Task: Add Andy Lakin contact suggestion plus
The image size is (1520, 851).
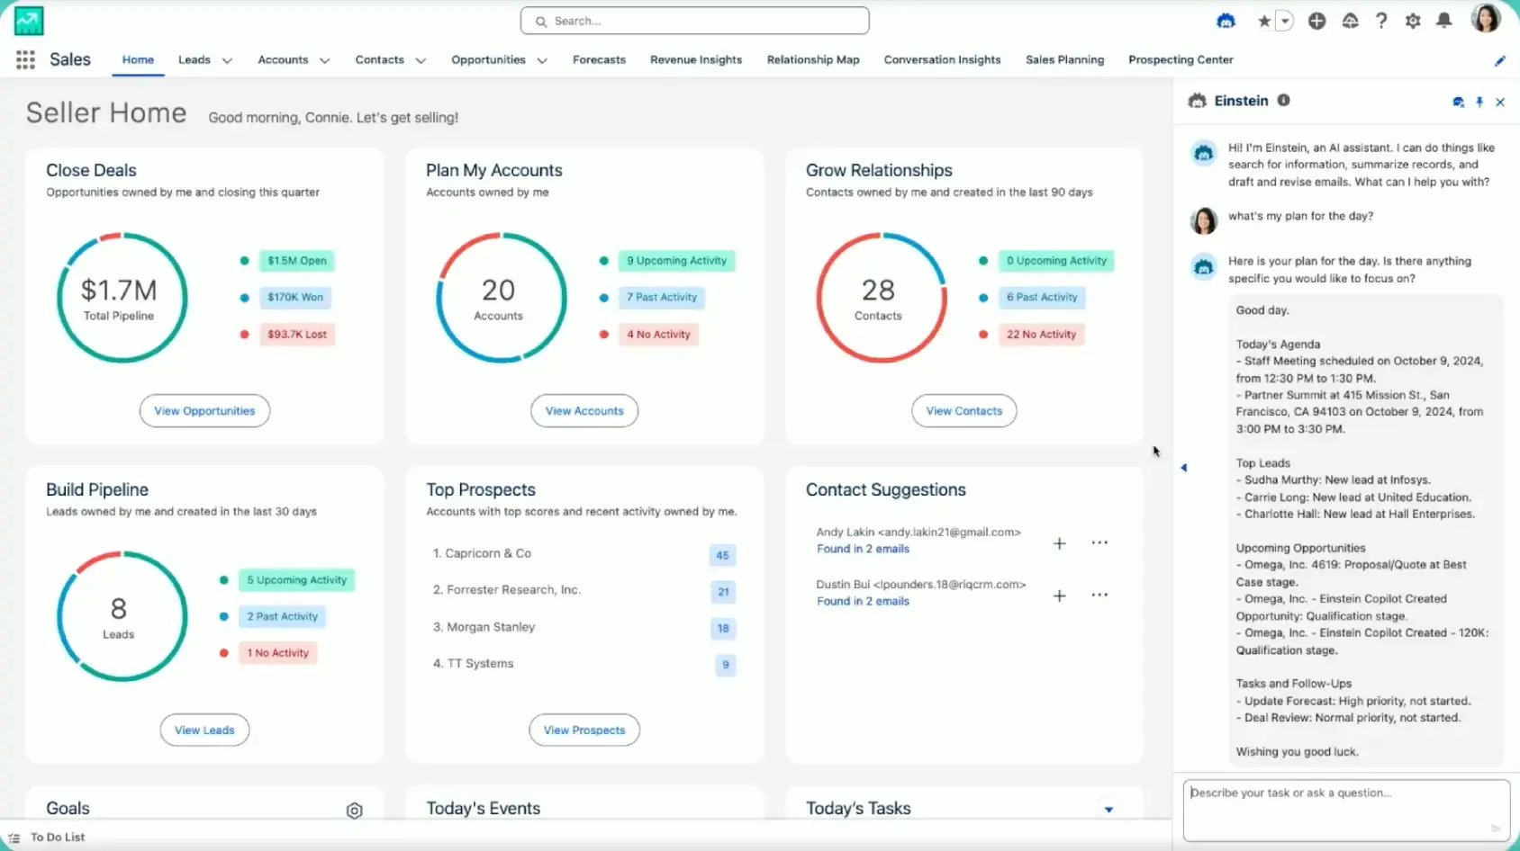Action: coord(1060,543)
